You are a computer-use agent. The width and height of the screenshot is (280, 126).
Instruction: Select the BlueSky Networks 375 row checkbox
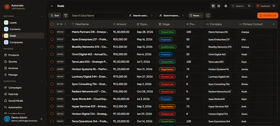tap(52, 47)
